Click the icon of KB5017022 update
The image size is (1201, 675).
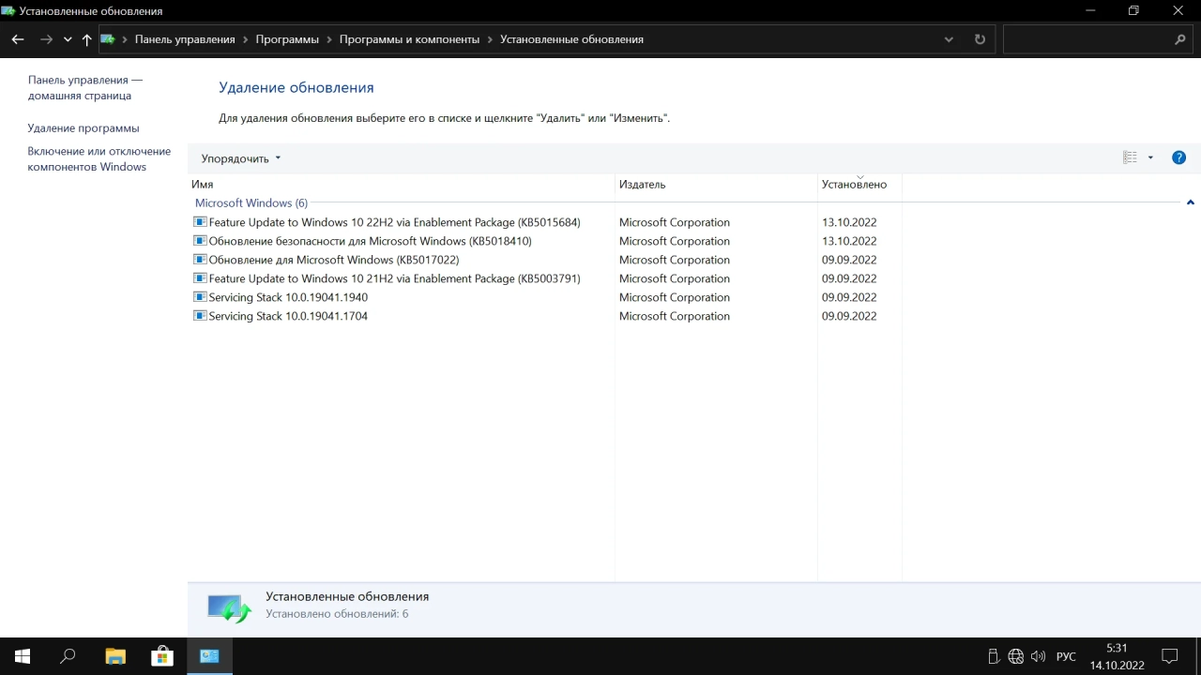click(200, 260)
